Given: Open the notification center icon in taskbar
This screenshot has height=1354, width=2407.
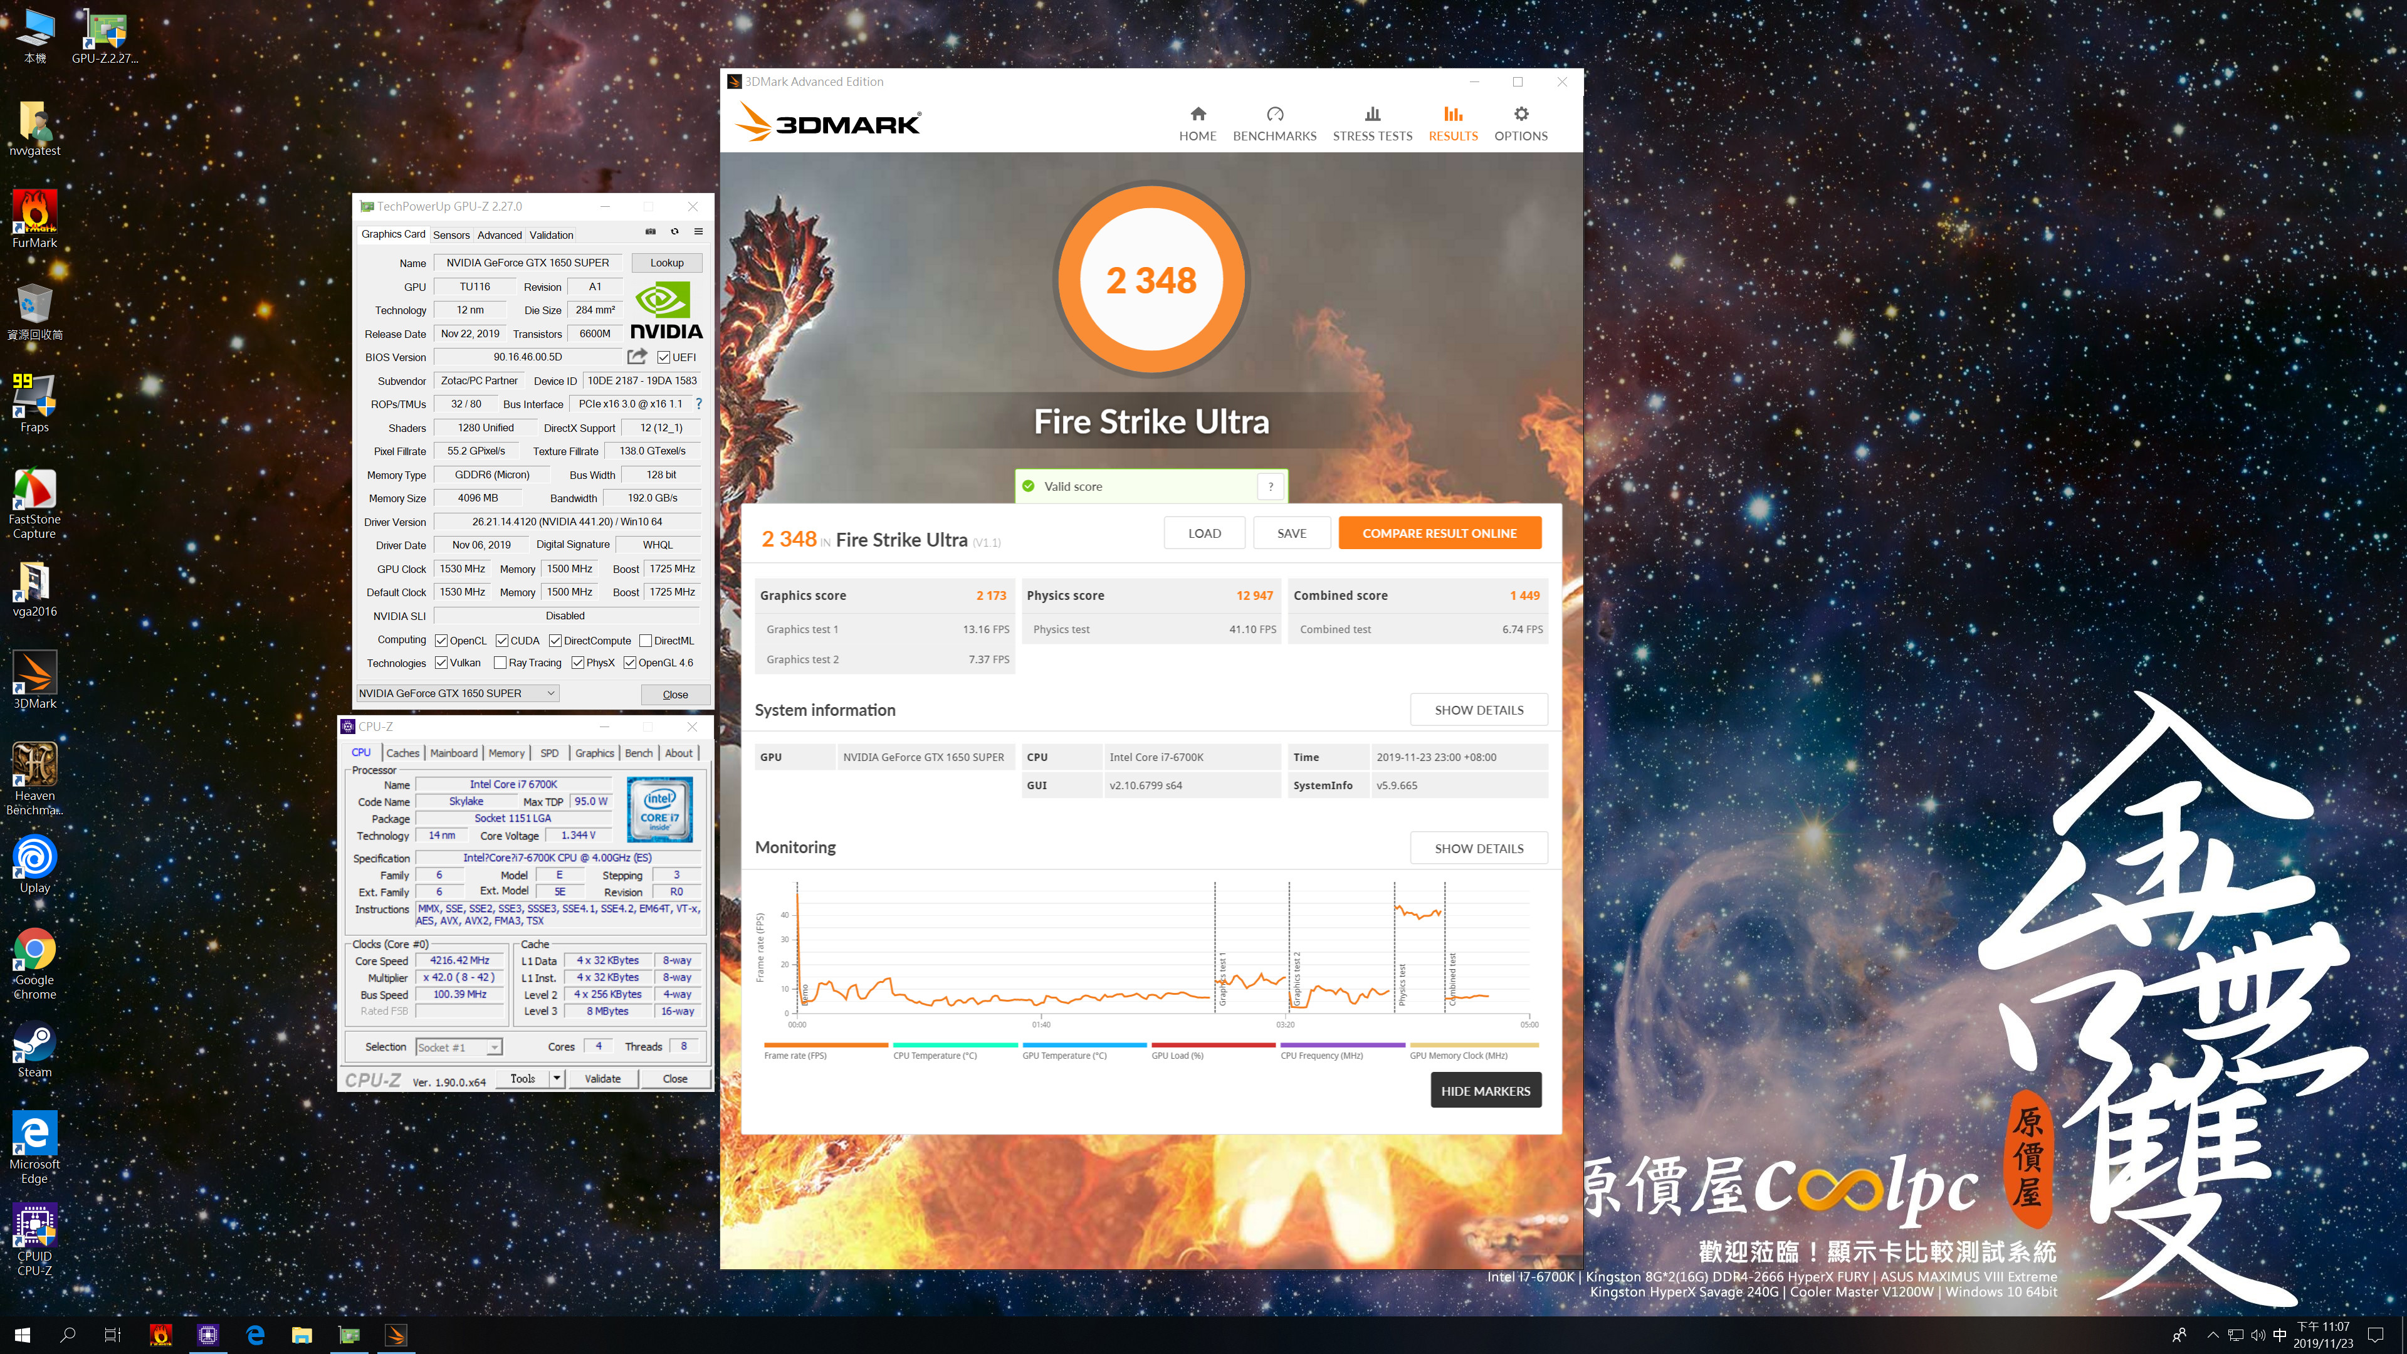Looking at the screenshot, I should (2375, 1335).
